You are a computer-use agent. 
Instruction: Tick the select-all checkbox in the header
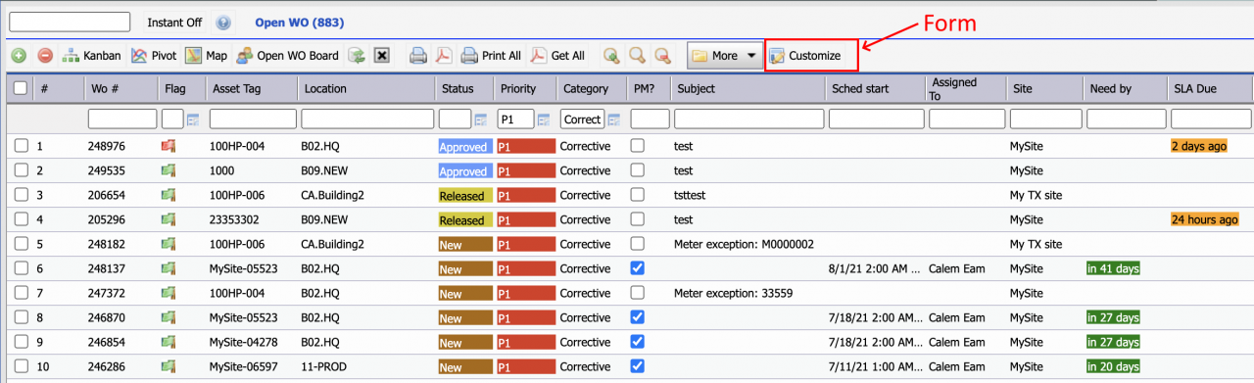(21, 88)
